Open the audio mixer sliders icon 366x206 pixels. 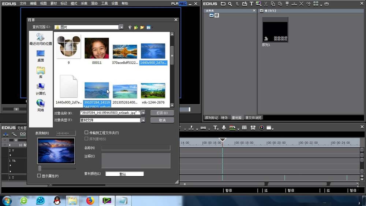253,128
